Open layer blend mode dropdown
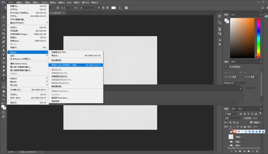This screenshot has width=268, height=154. click(x=233, y=118)
